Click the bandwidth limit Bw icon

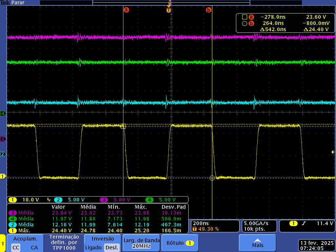point(49,200)
